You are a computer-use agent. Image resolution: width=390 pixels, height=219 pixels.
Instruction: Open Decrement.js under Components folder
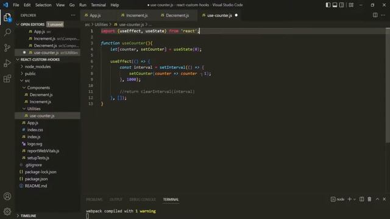(48, 95)
